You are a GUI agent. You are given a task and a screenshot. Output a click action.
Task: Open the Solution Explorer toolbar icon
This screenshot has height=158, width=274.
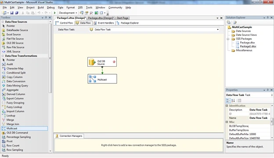(81, 13)
